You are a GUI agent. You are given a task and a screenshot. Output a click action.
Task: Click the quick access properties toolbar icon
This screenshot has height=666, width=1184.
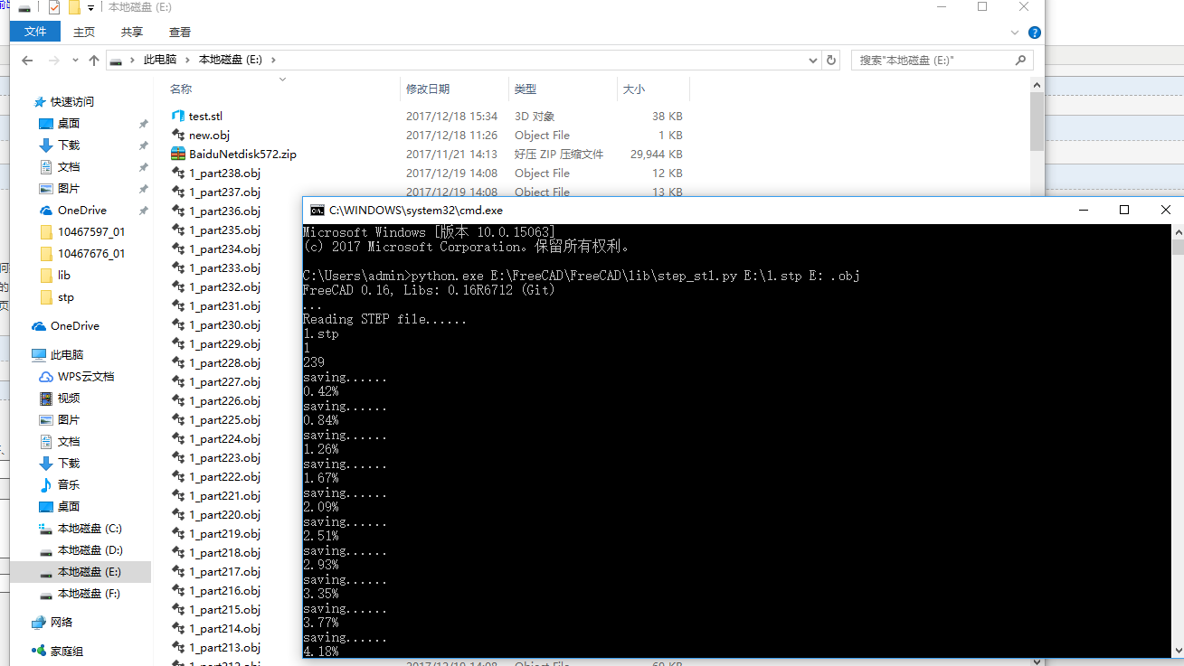coord(54,7)
